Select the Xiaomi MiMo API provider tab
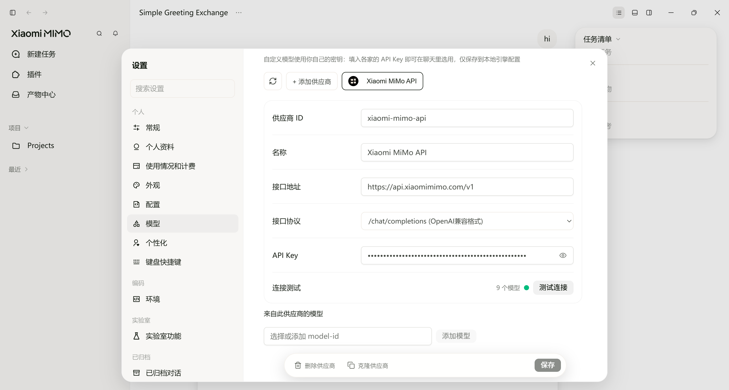Image resolution: width=729 pixels, height=390 pixels. click(x=382, y=81)
